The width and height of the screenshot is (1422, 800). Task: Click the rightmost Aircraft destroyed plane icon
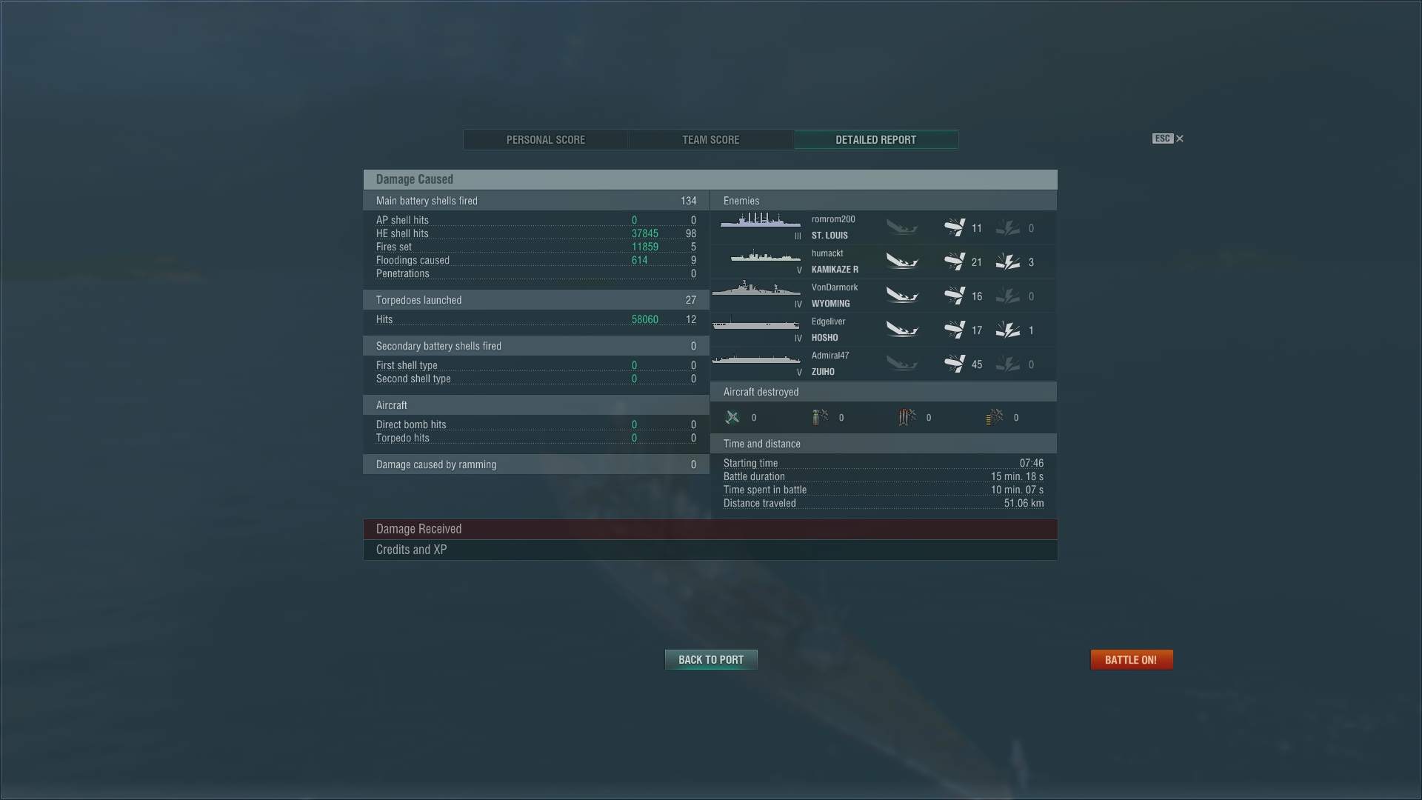pos(995,418)
